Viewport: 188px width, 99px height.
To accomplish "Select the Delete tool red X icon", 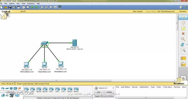I will pyautogui.click(x=183, y=34).
